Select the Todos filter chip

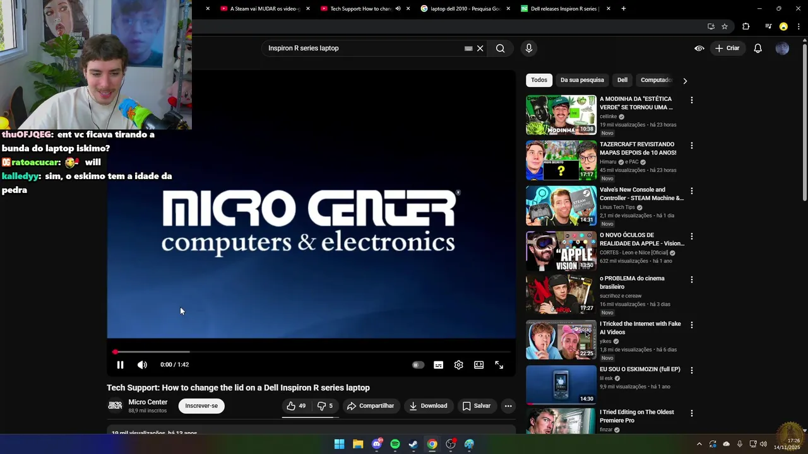pos(539,80)
